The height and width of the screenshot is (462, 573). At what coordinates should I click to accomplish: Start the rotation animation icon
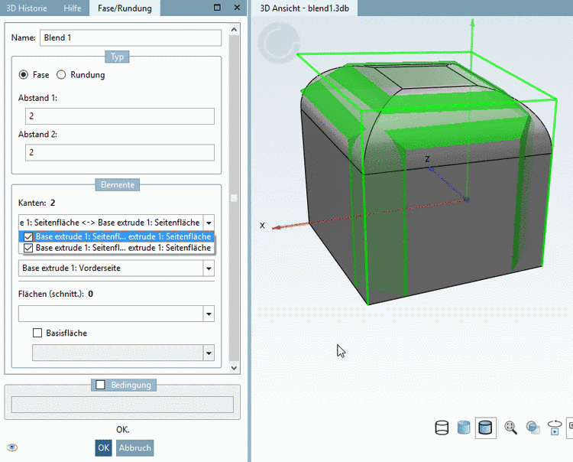click(x=555, y=428)
